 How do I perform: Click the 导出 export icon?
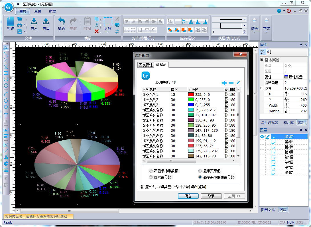46,24
